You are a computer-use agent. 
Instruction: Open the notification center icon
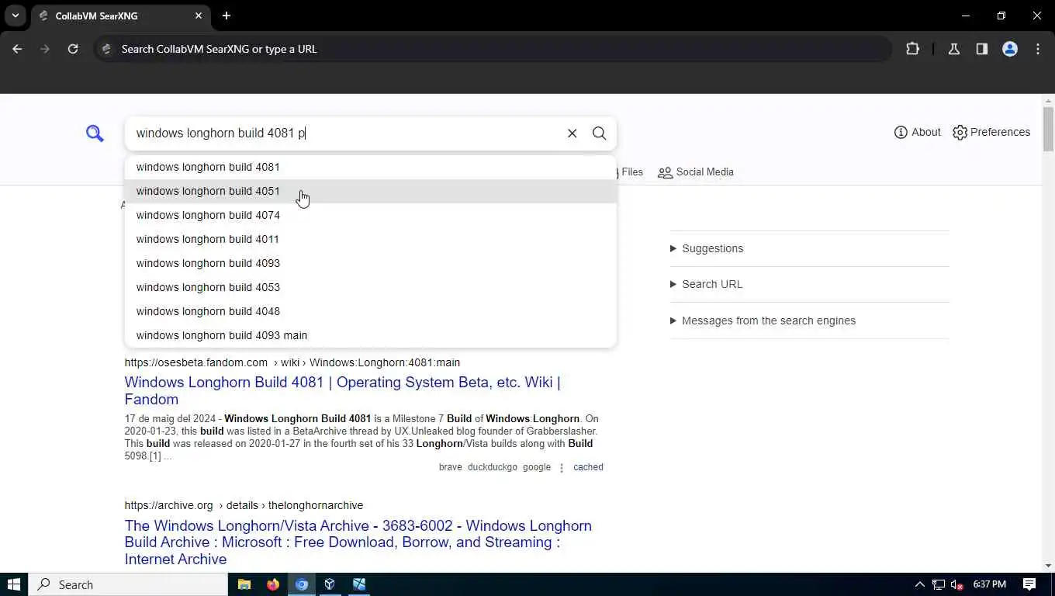tap(1029, 584)
